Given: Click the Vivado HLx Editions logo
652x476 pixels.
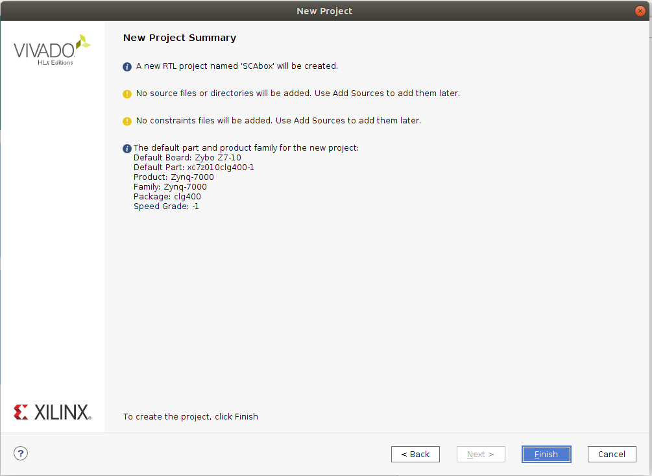Looking at the screenshot, I should (52, 51).
